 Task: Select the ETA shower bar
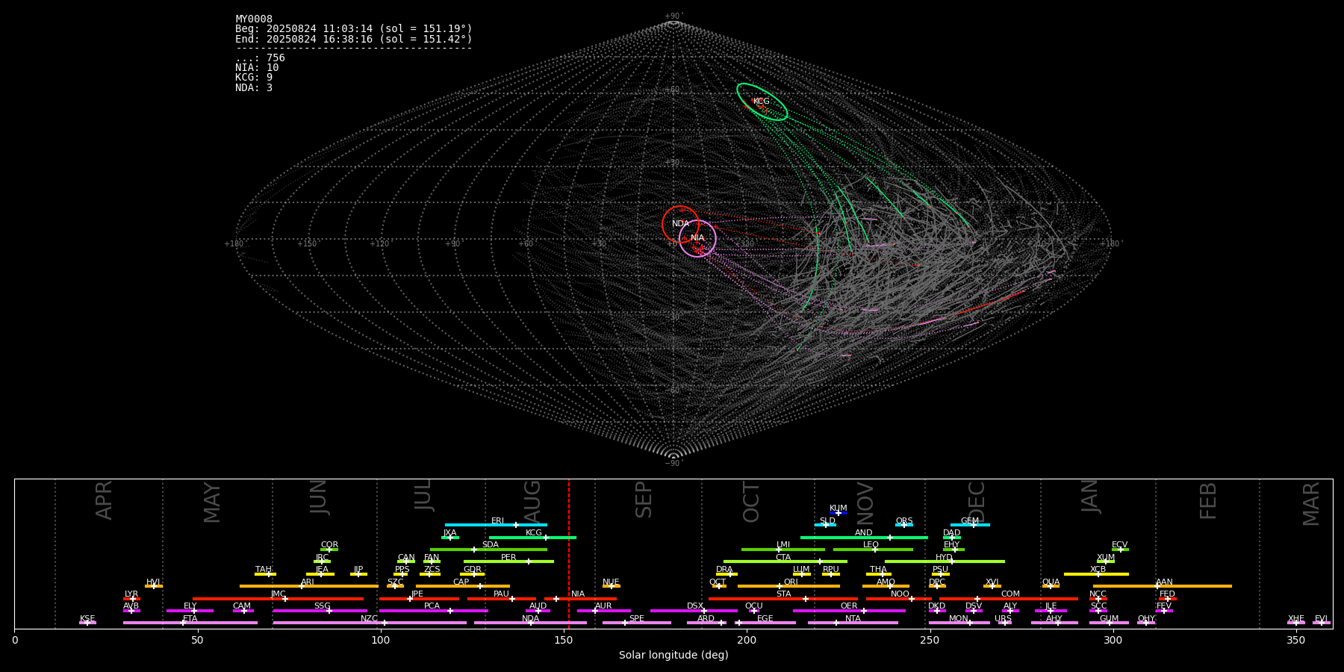click(190, 623)
